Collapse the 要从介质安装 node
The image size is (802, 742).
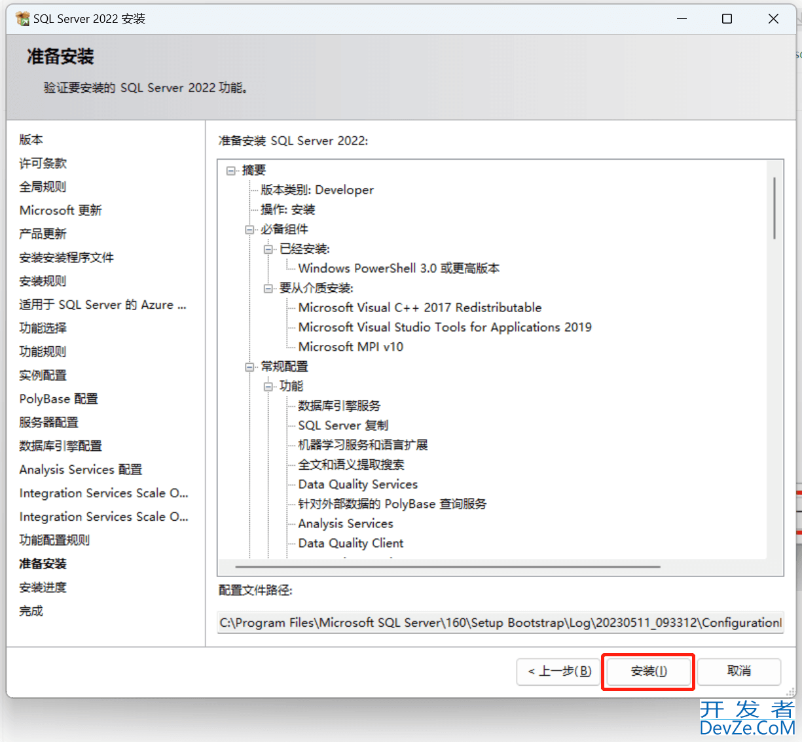click(x=268, y=289)
